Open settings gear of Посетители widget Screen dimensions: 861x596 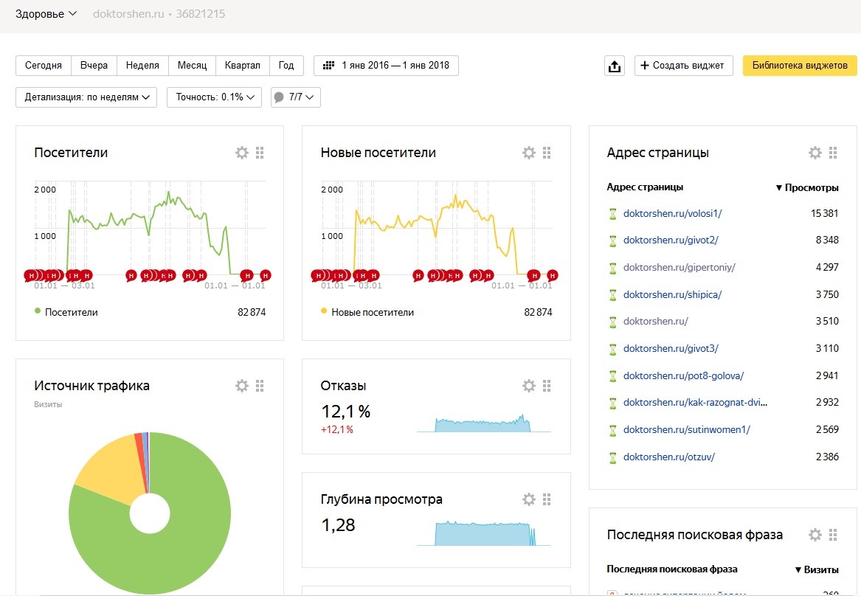click(242, 153)
